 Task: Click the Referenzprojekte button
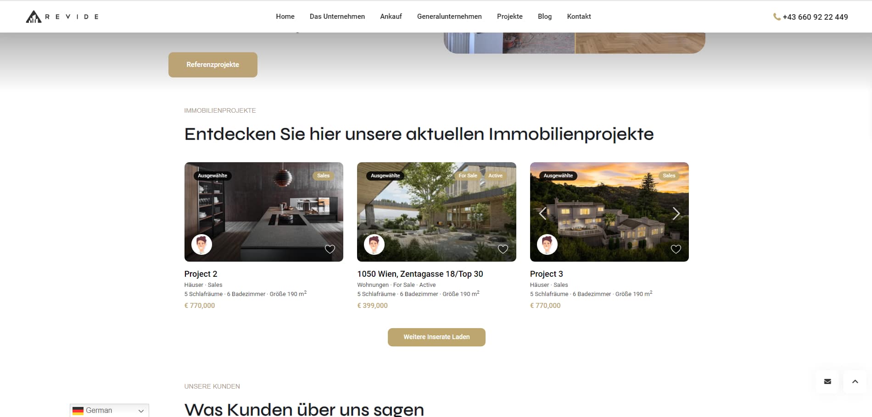pos(213,65)
